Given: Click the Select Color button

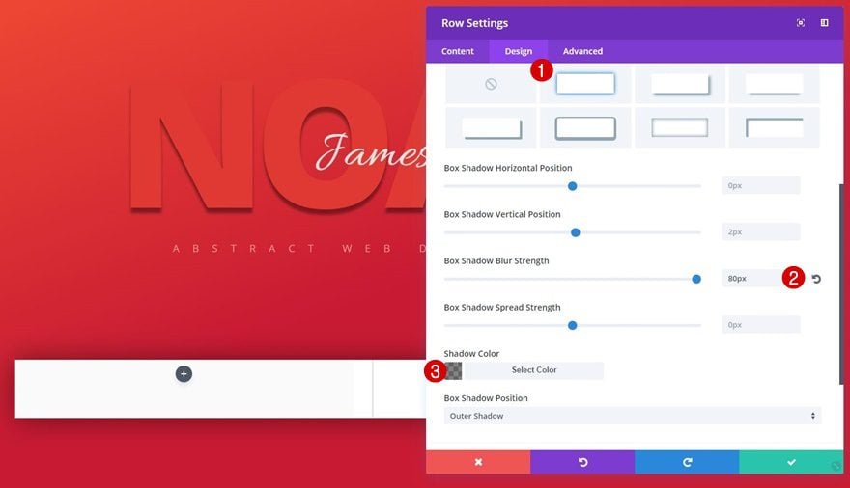Looking at the screenshot, I should click(x=534, y=370).
